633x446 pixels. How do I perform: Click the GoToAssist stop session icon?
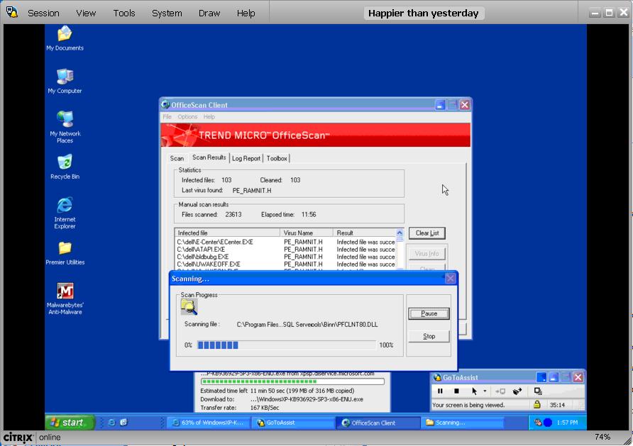456,391
